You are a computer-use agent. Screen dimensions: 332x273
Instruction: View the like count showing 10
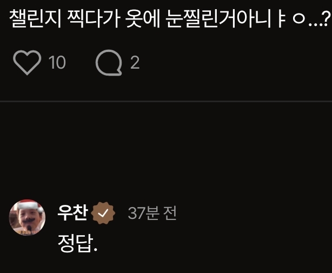tap(57, 62)
